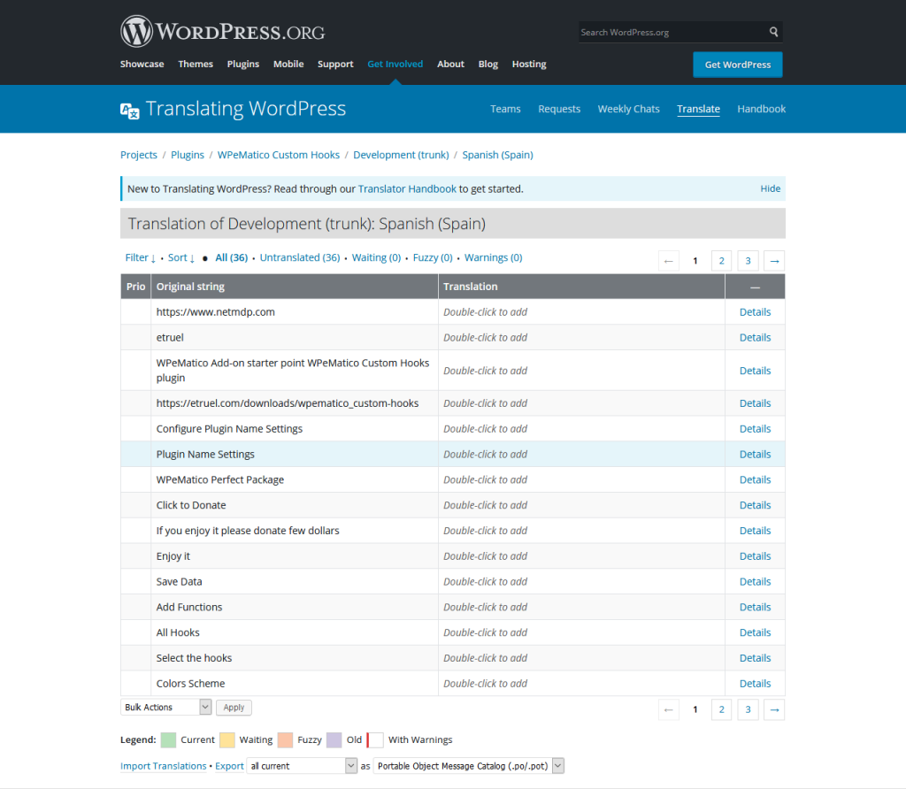This screenshot has width=906, height=789.
Task: Open the Bulk Actions dropdown
Action: 165,707
